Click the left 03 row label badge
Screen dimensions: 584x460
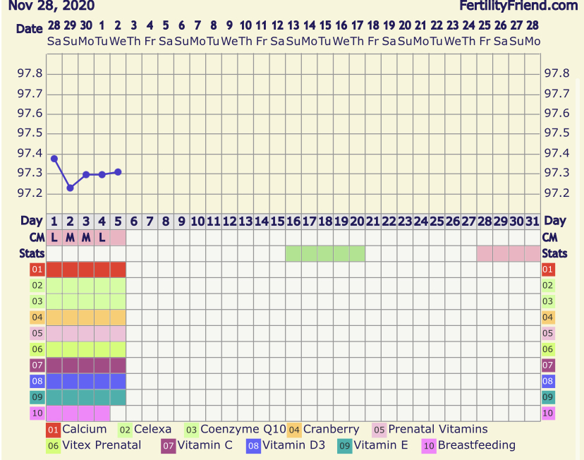pos(37,301)
